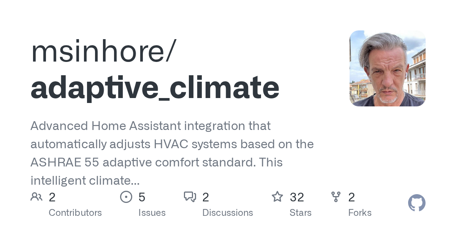Click the Forks branch icon
This screenshot has height=228, width=456.
pyautogui.click(x=336, y=197)
